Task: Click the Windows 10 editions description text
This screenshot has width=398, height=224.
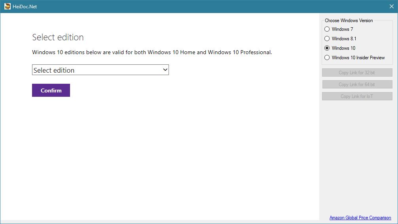Action: click(x=152, y=52)
